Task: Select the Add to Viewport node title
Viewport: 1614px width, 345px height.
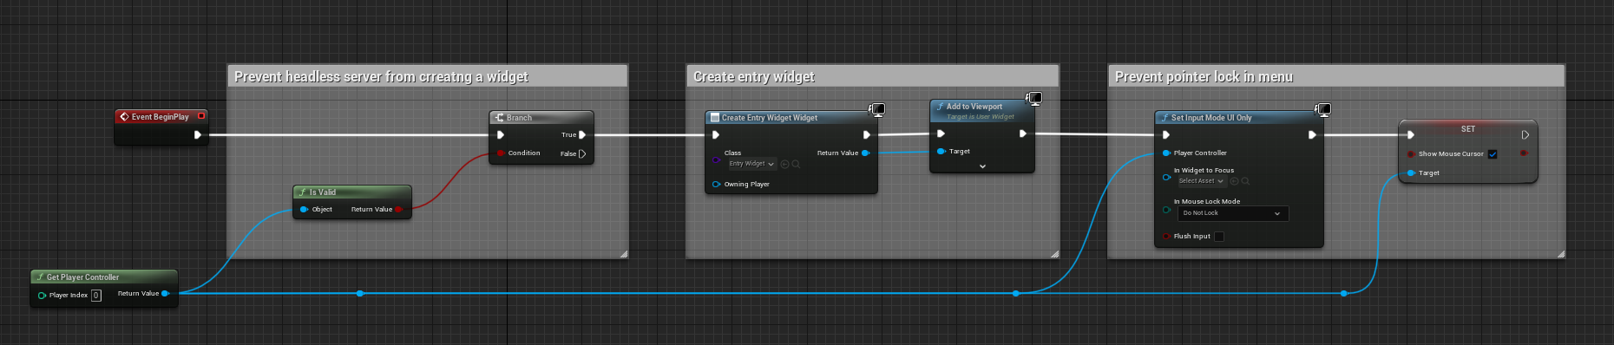Action: tap(974, 107)
